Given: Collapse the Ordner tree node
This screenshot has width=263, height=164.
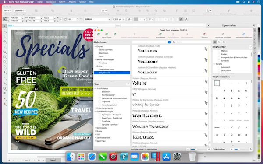Looking at the screenshot, I should 95,46.
